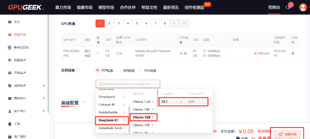Select the 社区镜像 radio option
Viewport: 310px width, 139px height.
tap(141, 70)
